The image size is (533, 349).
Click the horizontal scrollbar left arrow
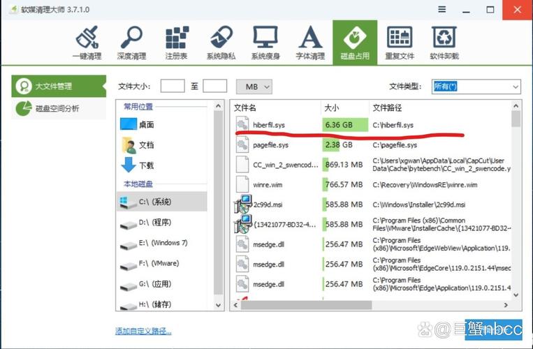[235, 305]
